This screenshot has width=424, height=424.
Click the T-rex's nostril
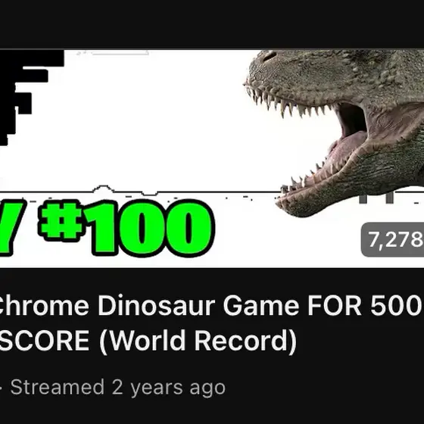270,56
